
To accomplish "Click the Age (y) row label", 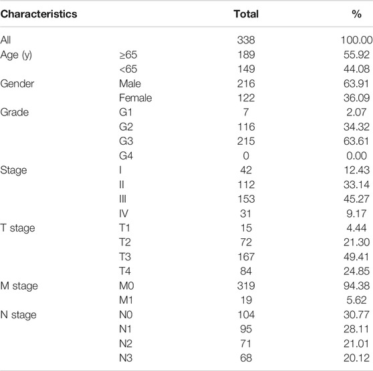I will pos(16,55).
